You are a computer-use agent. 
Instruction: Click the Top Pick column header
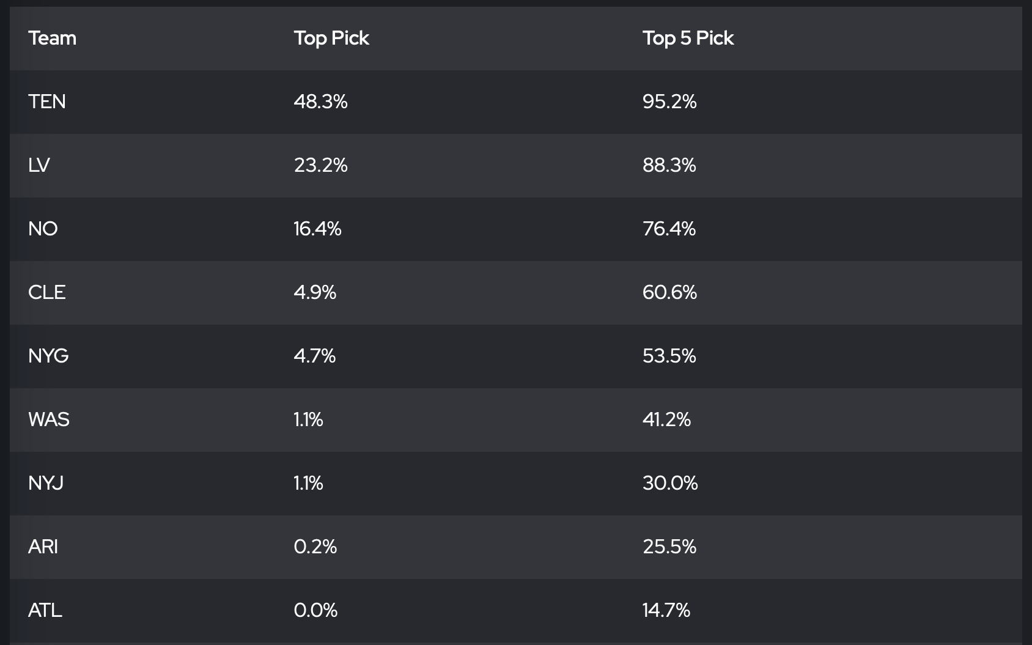point(331,38)
